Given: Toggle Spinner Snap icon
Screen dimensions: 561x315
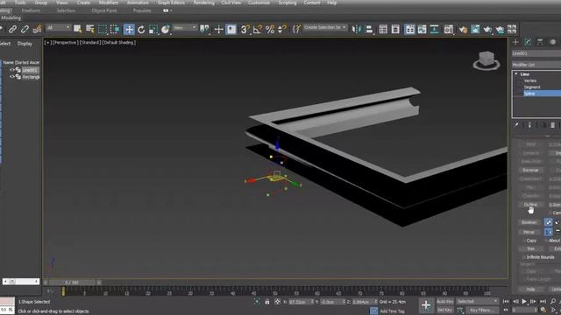Looking at the screenshot, I should tap(282, 29).
